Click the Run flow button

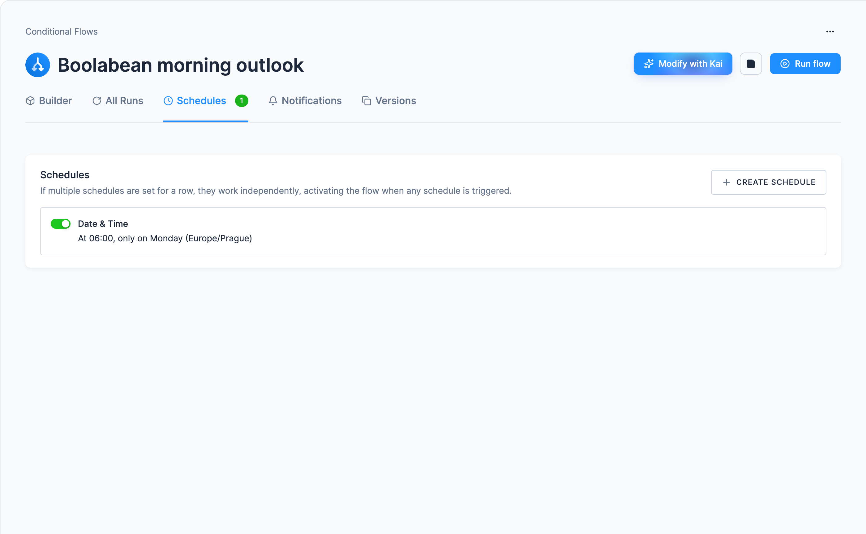tap(805, 64)
